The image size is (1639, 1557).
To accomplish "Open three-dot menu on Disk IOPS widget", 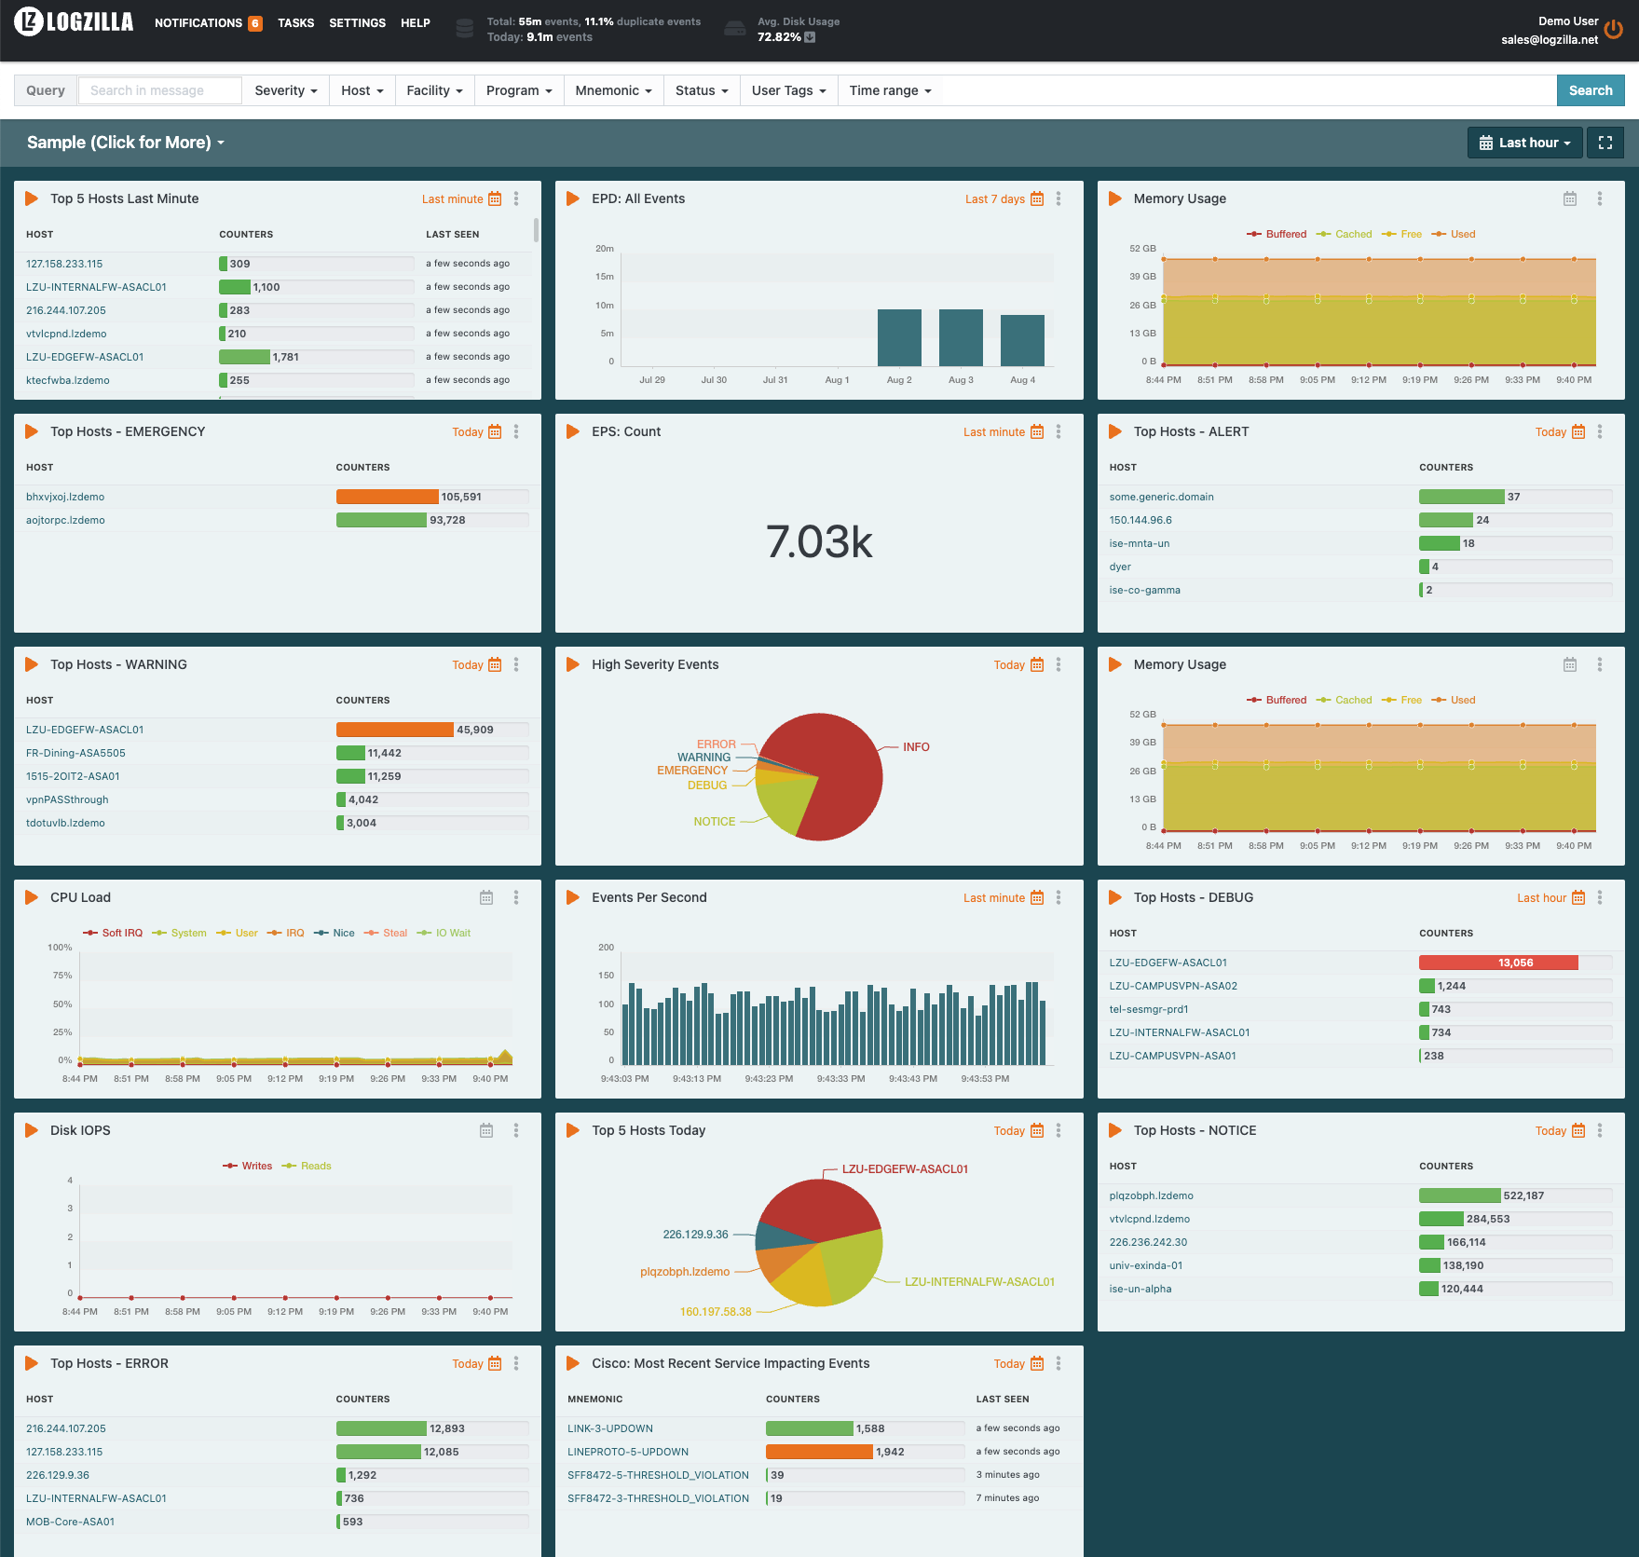I will (516, 1130).
